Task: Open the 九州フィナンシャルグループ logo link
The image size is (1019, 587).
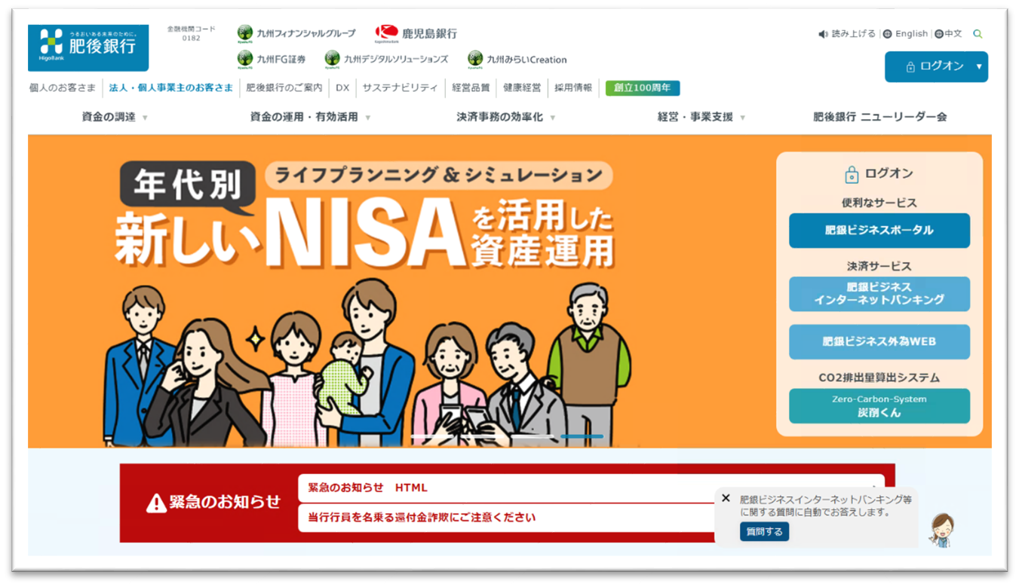Action: (296, 33)
